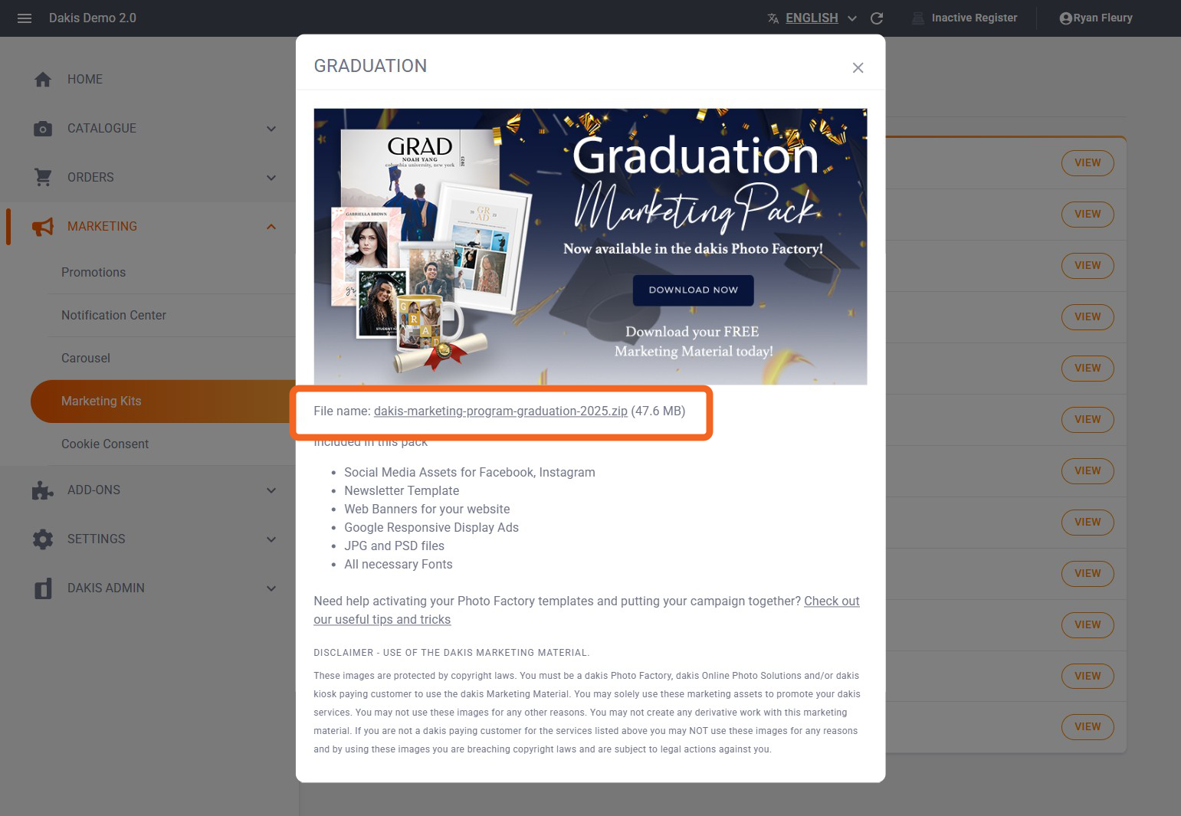Viewport: 1181px width, 816px height.
Task: Click the Home icon in sidebar
Action: coord(43,79)
